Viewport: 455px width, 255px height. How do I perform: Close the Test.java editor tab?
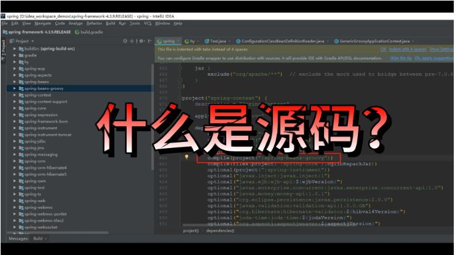229,41
